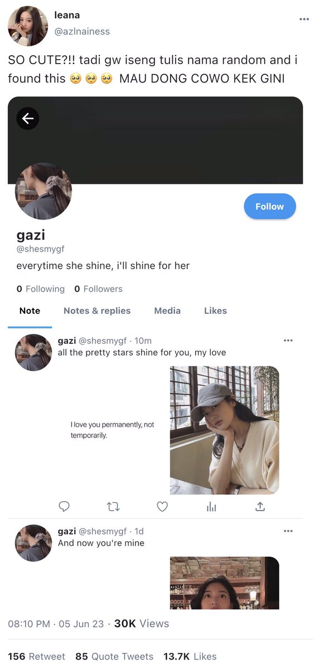Click the retweet arrows icon
The image size is (320, 669).
click(113, 506)
